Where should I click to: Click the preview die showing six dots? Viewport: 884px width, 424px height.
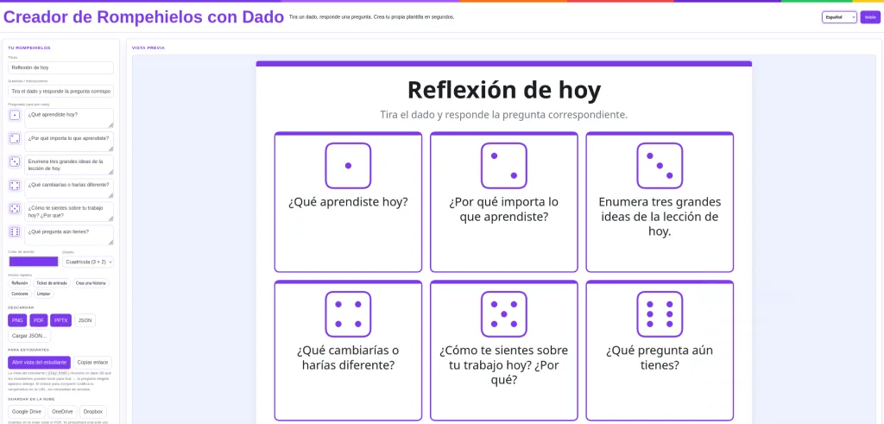click(x=660, y=314)
